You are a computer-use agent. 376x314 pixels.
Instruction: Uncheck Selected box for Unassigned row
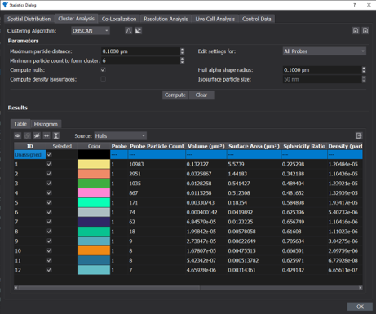pos(49,154)
